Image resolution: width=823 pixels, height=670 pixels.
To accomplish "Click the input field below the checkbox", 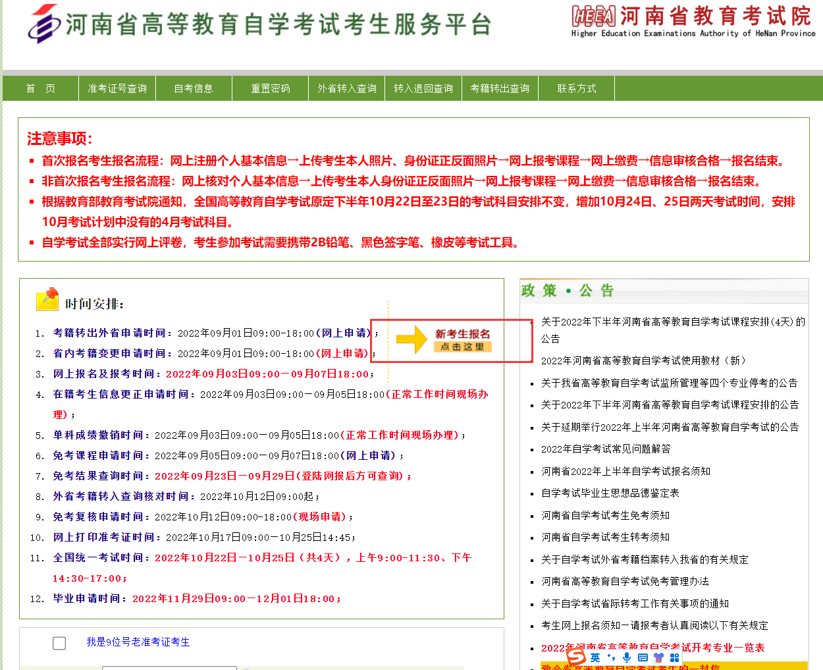I will click(169, 667).
